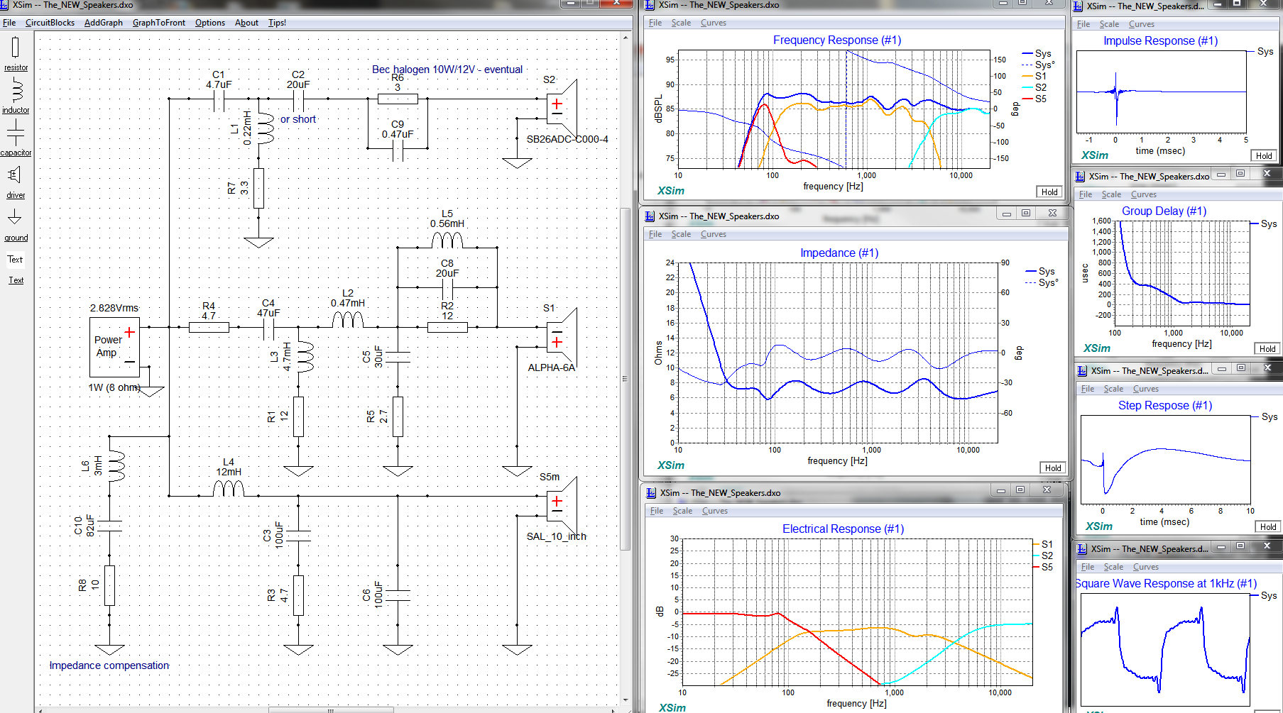Select capacitor C1 4.7uF in schematic
The width and height of the screenshot is (1283, 713).
(x=219, y=99)
